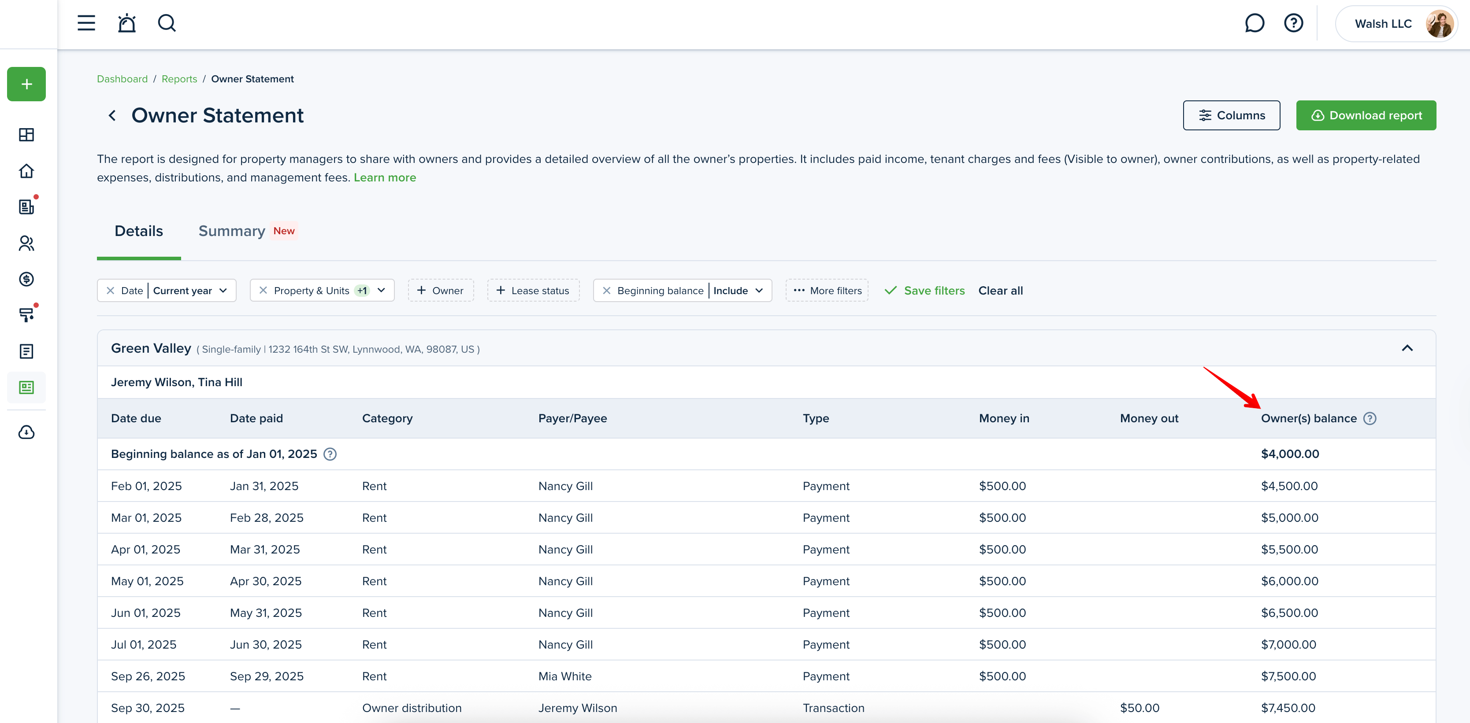
Task: Open the contacts people sidebar icon
Action: (x=26, y=243)
